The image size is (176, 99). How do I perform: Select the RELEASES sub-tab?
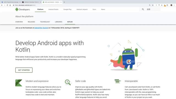tap(31, 22)
